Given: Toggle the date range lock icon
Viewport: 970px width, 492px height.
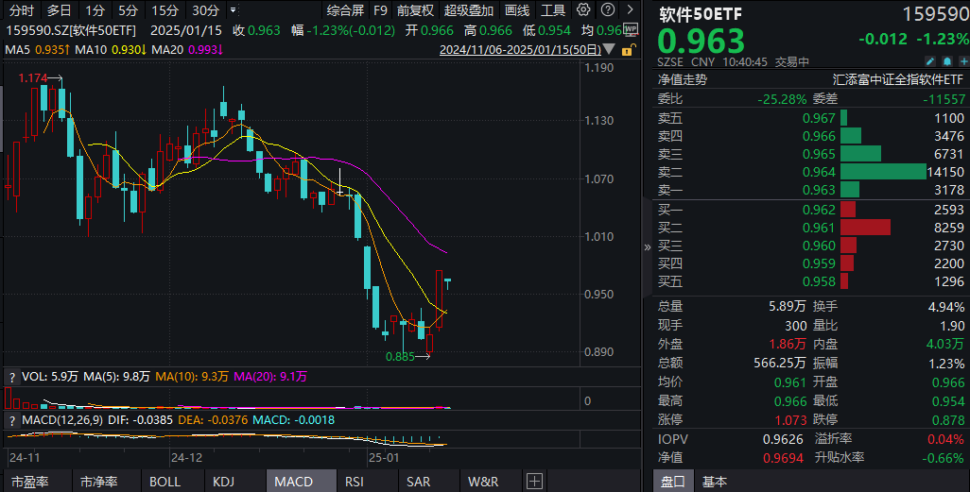Looking at the screenshot, I should (x=627, y=50).
